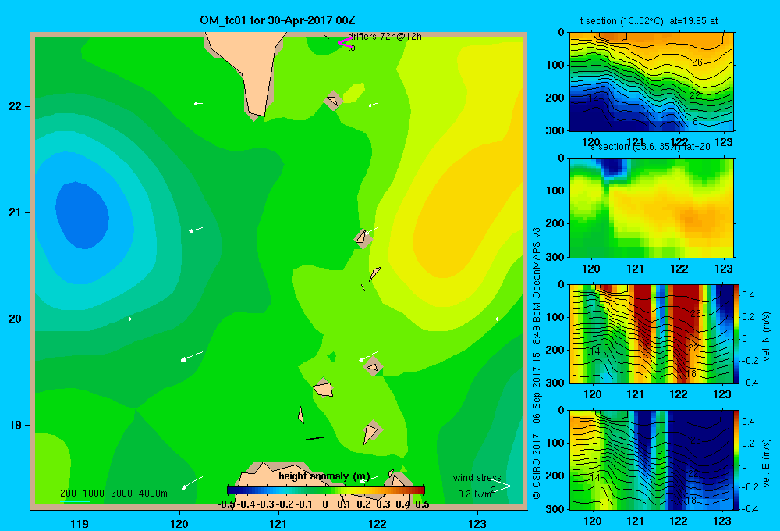Viewport: 780px width, 531px height.
Task: Click latitude label "21" on the main map axis
Action: pos(15,212)
